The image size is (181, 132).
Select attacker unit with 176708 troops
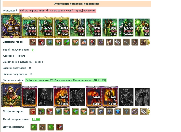(126, 28)
